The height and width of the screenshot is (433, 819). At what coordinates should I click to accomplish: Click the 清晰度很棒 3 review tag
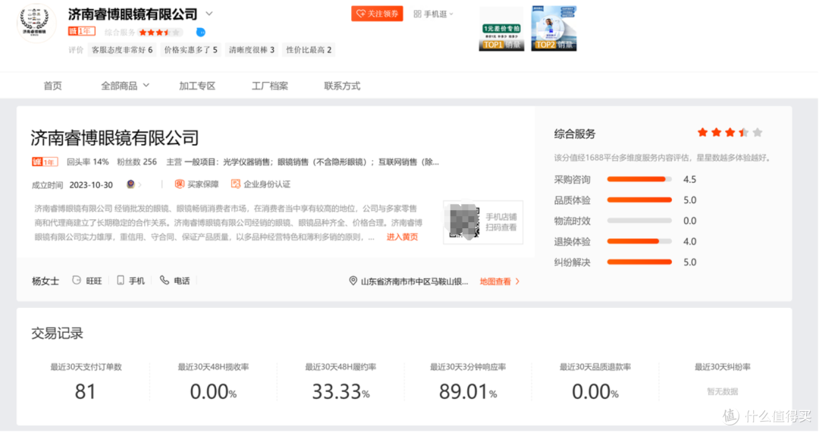[x=252, y=49]
